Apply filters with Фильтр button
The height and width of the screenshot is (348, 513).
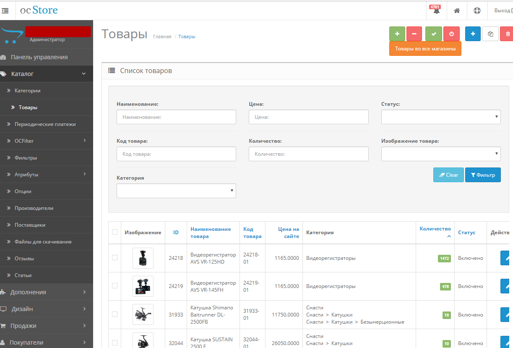[x=483, y=175]
